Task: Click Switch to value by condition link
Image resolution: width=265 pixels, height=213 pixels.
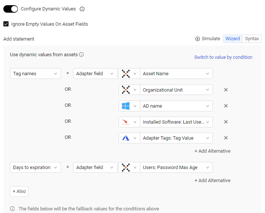Action: [223, 57]
